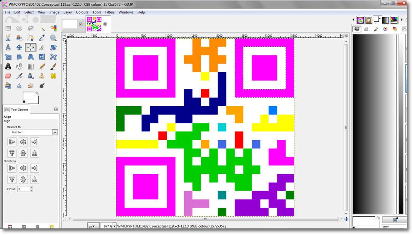Image resolution: width=413 pixels, height=235 pixels.
Task: Select the Blur/Sharpen droplet tool
Action: [x=19, y=86]
